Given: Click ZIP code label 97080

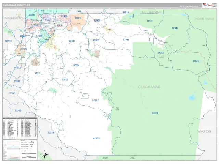Looking at the screenshot, I should coord(79,11).
